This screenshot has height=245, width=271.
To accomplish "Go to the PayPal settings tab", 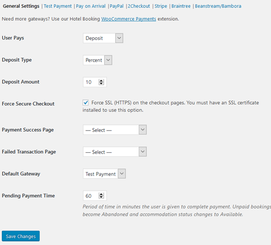I will click(x=117, y=6).
